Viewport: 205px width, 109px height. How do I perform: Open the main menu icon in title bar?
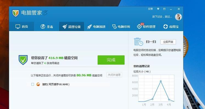[164, 9]
